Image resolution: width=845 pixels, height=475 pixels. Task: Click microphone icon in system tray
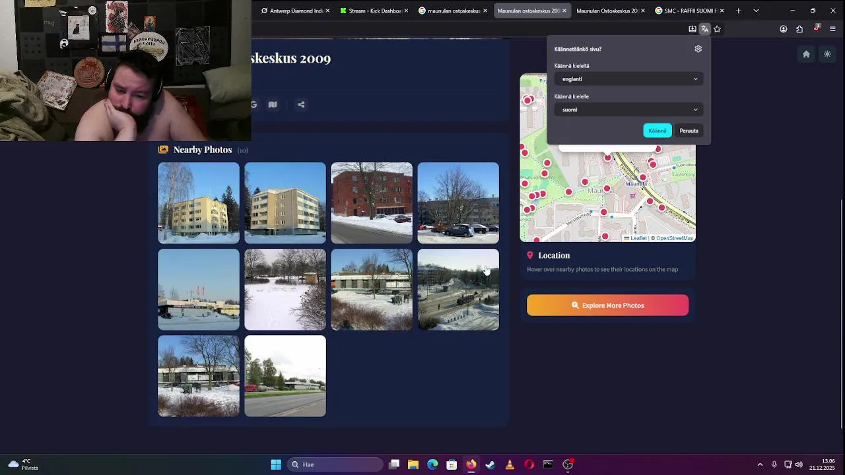click(774, 464)
